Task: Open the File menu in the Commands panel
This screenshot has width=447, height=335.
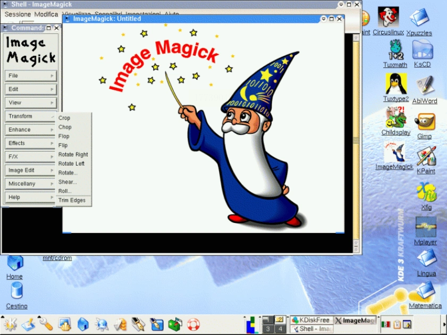Action: point(31,76)
